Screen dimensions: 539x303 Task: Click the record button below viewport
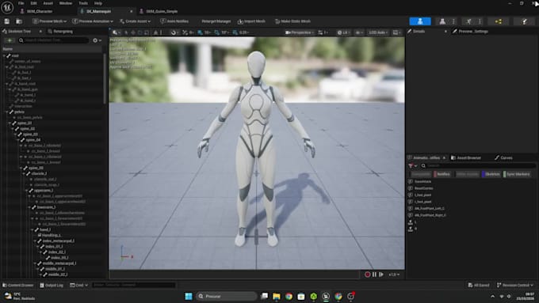(368, 275)
